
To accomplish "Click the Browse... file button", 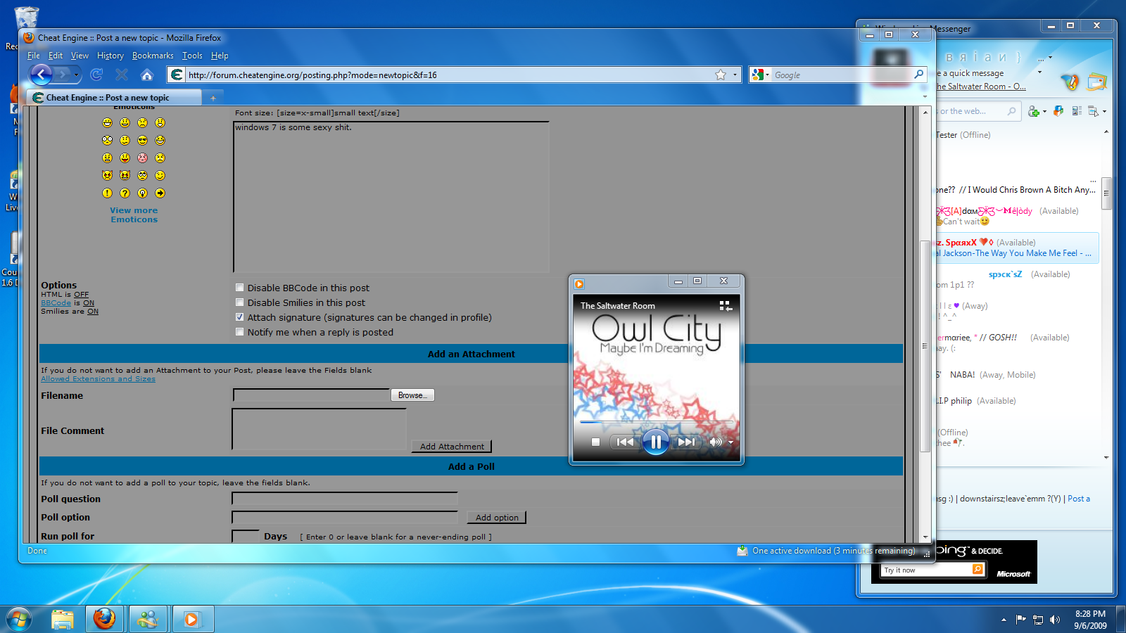I will [412, 395].
